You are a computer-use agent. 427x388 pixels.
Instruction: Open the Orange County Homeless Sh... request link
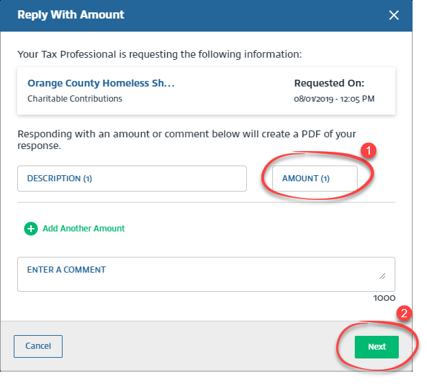[x=101, y=83]
